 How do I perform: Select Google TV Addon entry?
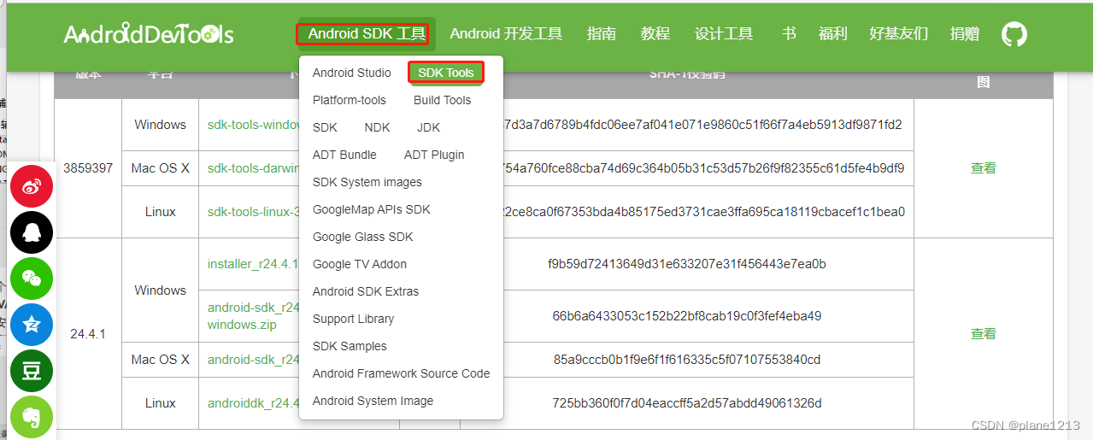(x=360, y=264)
